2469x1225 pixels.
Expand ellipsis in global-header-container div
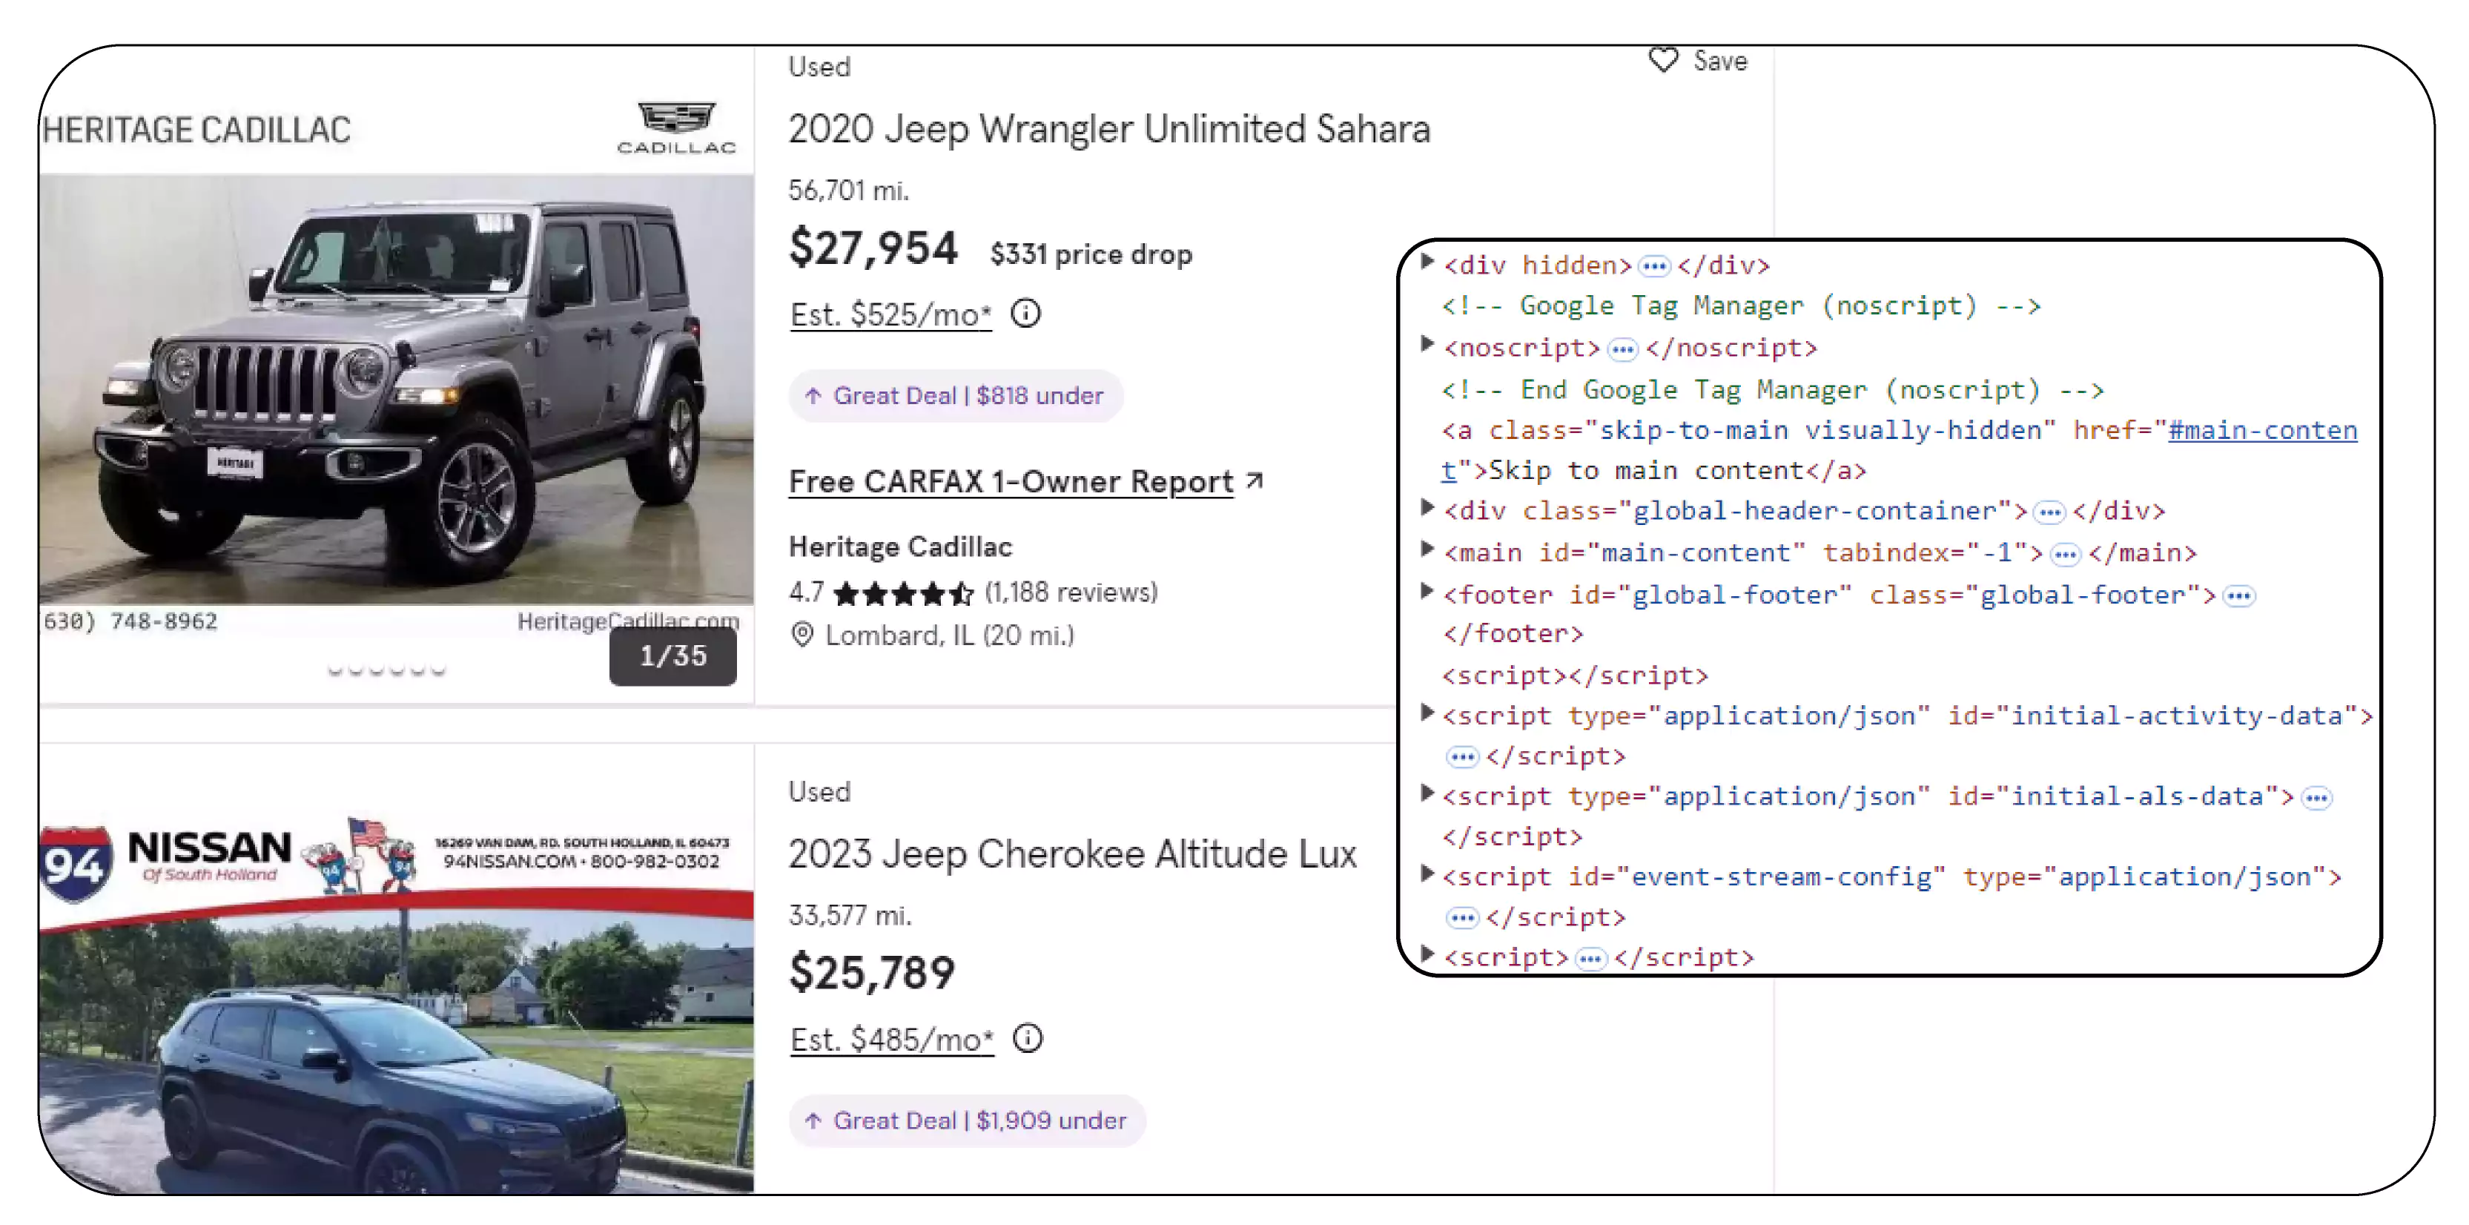(2049, 513)
